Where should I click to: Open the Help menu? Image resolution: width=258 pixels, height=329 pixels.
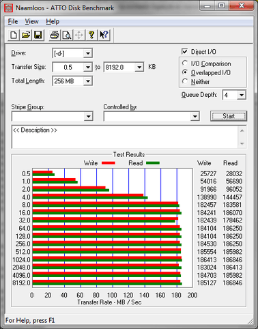pyautogui.click(x=53, y=22)
